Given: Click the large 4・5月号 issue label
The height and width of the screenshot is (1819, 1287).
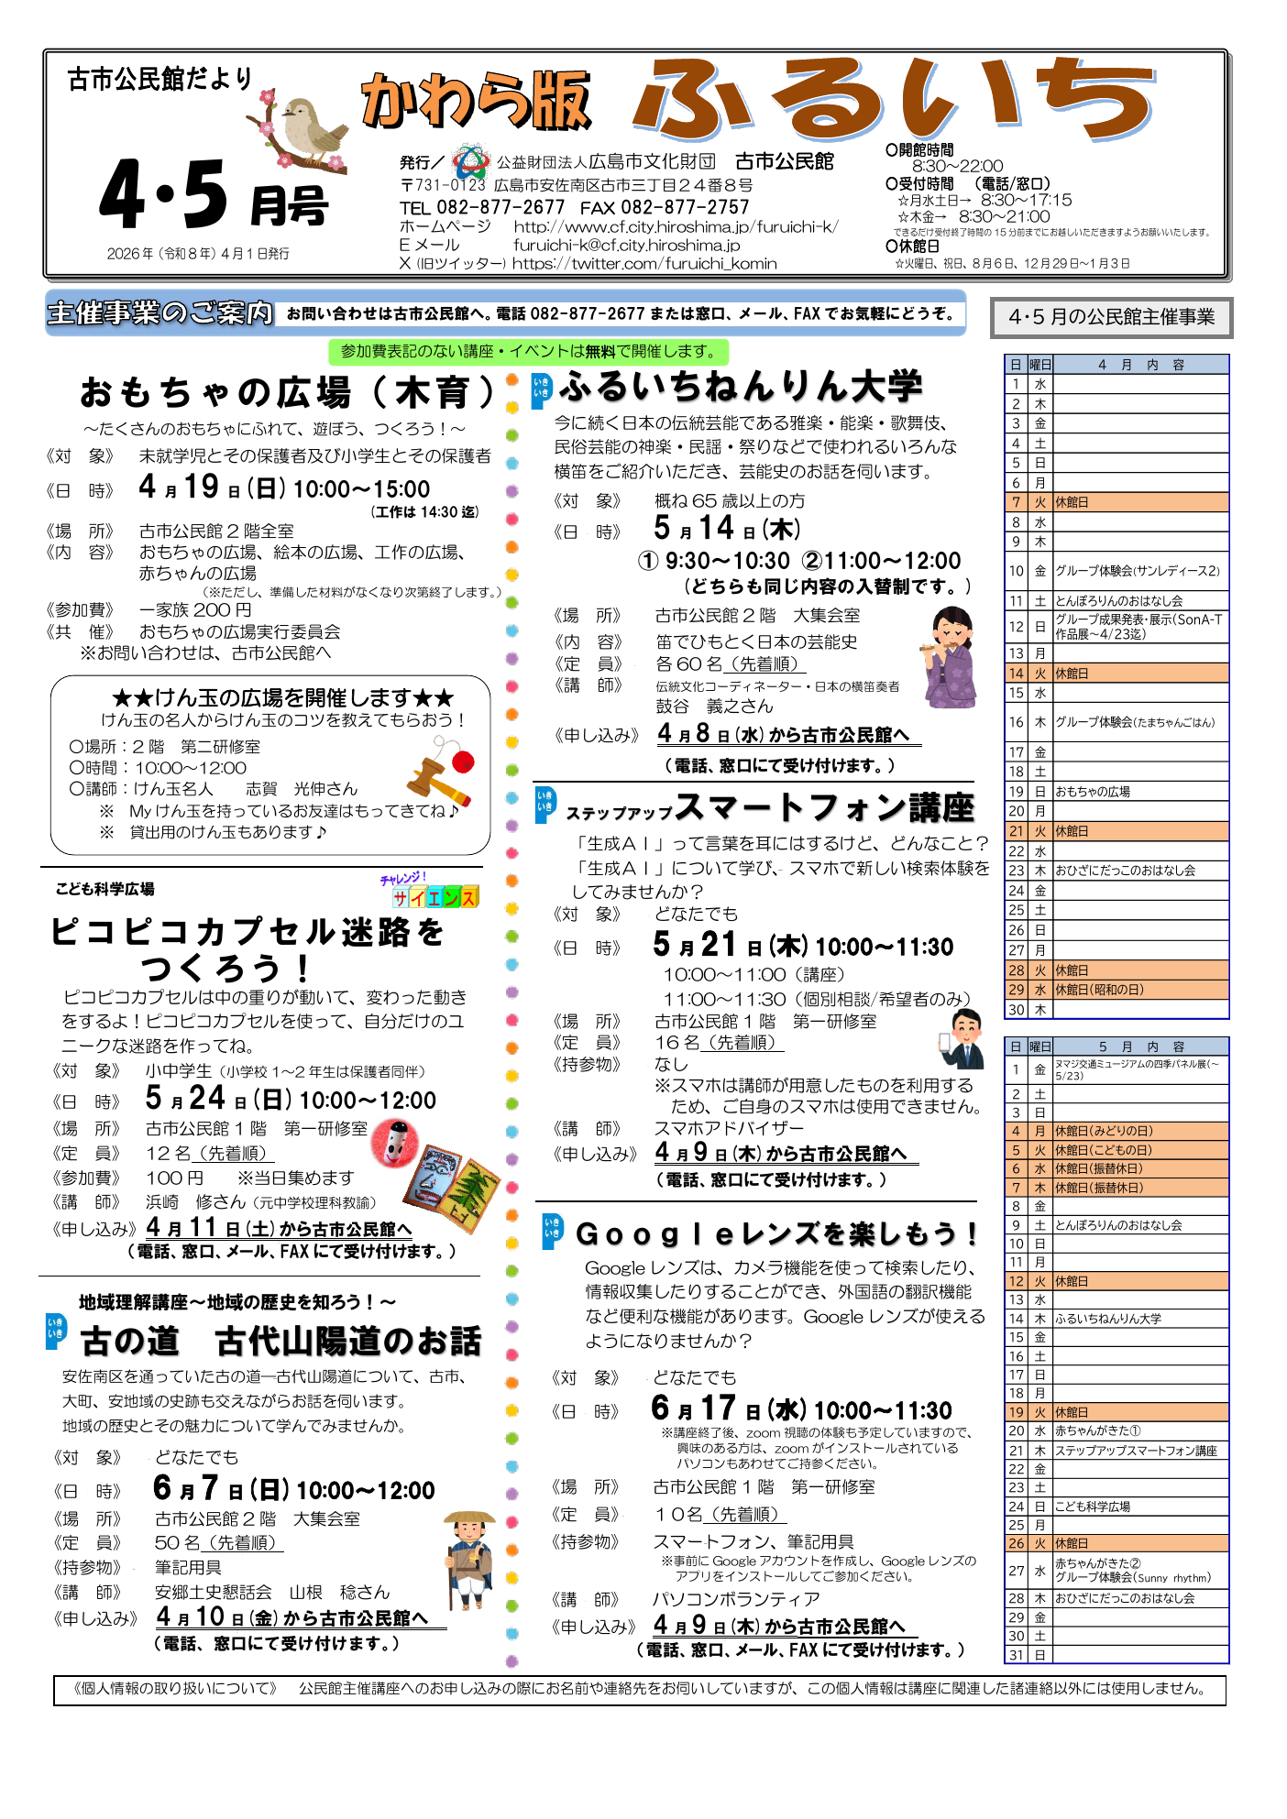Looking at the screenshot, I should [x=213, y=193].
